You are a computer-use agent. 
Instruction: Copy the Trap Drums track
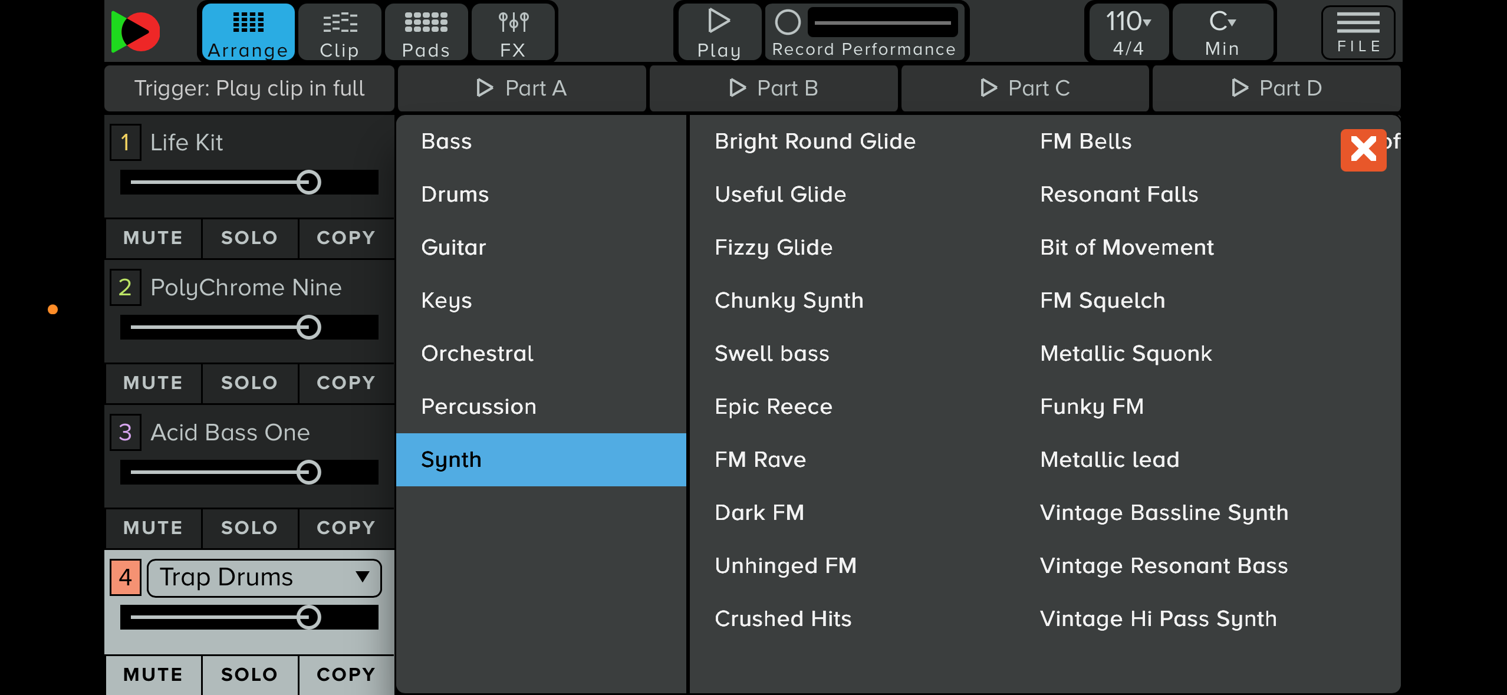pyautogui.click(x=346, y=675)
